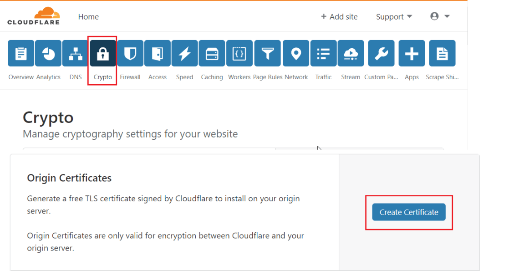Open the Firewall shield icon
Image resolution: width=519 pixels, height=271 pixels.
pos(130,54)
